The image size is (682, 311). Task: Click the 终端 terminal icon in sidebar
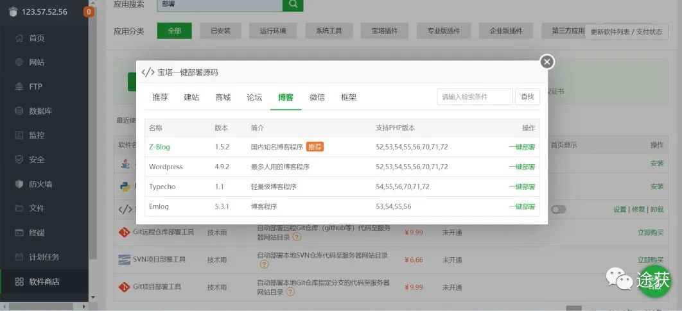pyautogui.click(x=19, y=232)
